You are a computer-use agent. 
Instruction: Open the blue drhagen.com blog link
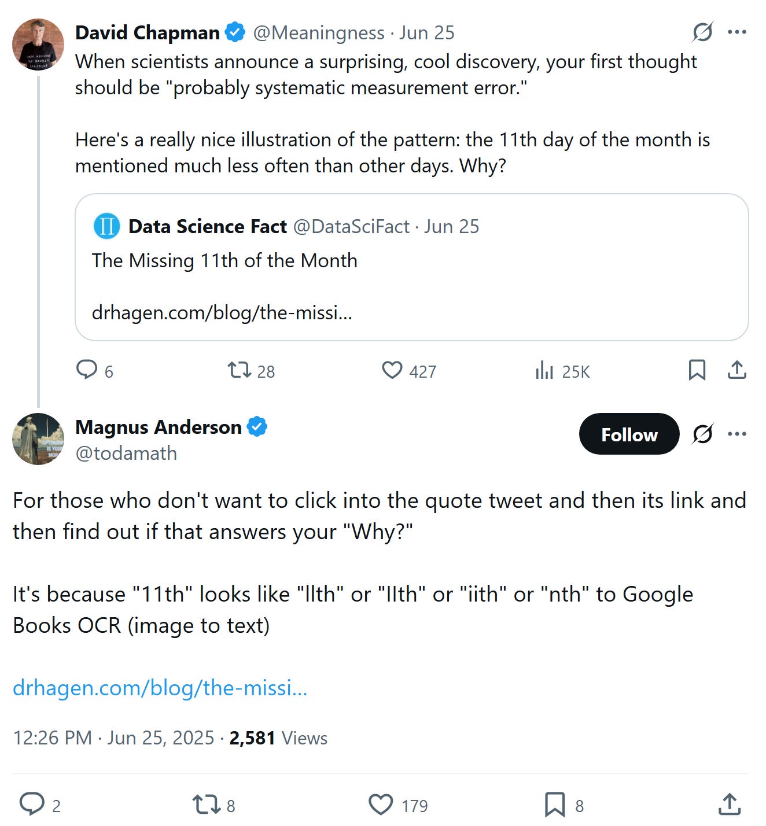[x=160, y=688]
